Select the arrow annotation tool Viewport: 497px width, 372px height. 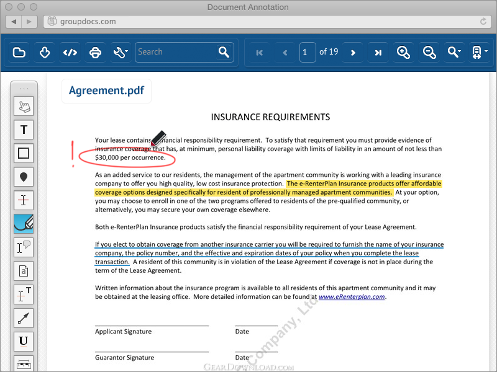24,318
